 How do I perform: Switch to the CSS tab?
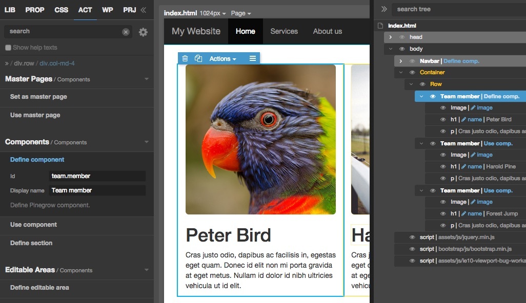[62, 10]
